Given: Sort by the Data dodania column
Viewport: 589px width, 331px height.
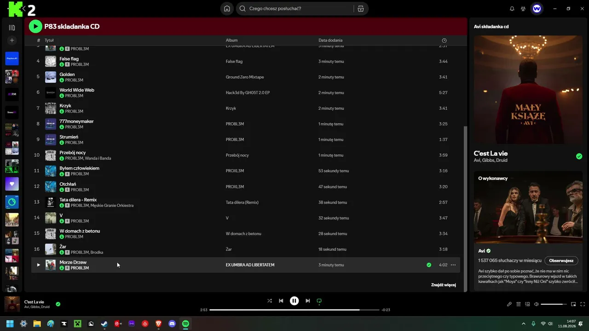Looking at the screenshot, I should [x=330, y=40].
